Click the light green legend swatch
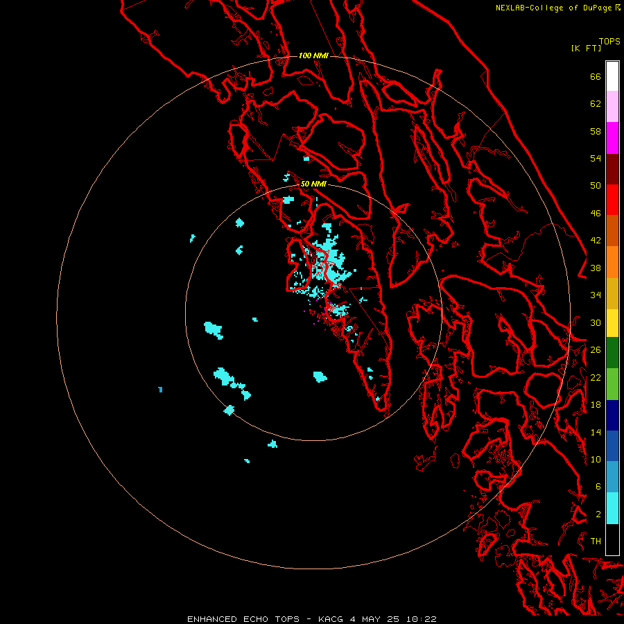This screenshot has height=624, width=624. click(x=612, y=384)
